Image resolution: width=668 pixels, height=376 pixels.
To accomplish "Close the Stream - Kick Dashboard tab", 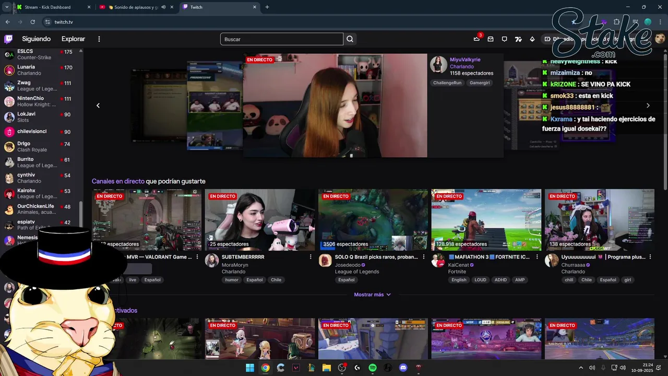I will tap(89, 7).
